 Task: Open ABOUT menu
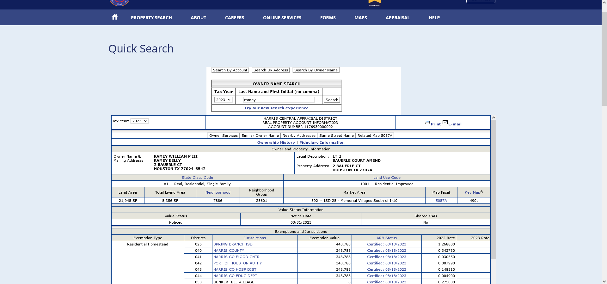coord(198,18)
